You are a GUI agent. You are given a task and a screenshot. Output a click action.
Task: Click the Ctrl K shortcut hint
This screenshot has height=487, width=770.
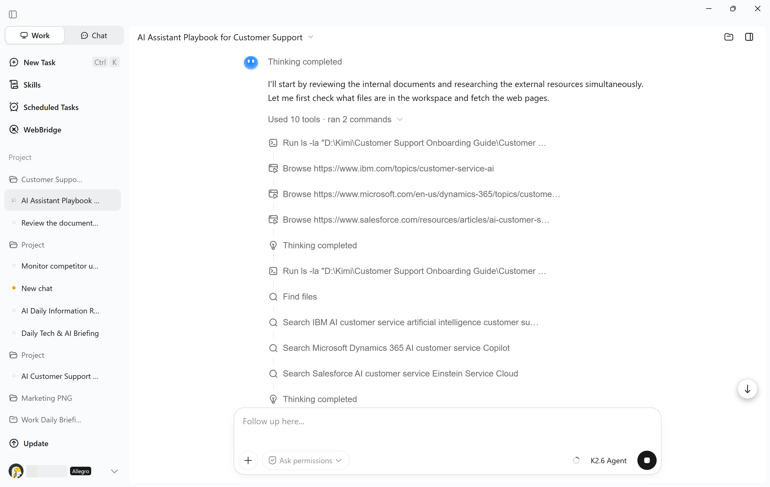point(106,62)
